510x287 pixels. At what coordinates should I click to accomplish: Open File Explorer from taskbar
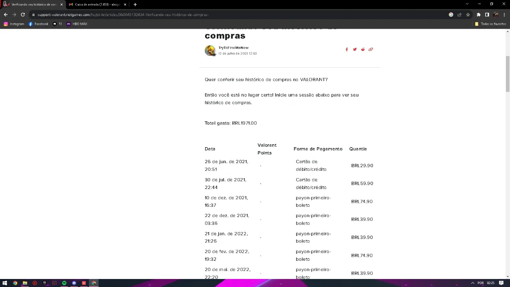tap(25, 283)
